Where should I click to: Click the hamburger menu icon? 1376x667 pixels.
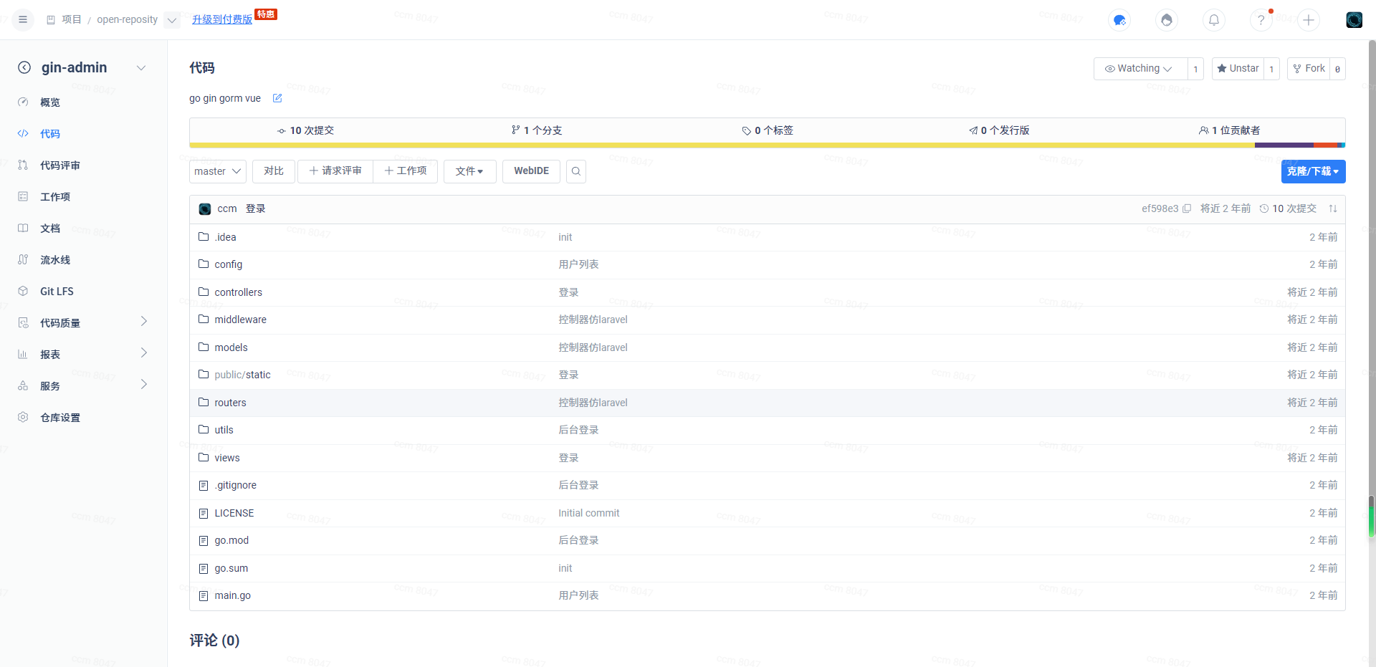23,19
